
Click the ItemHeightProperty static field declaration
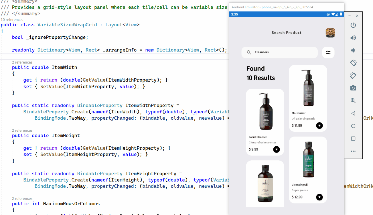click(151, 173)
